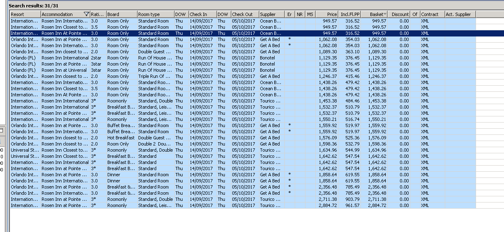Click the 363.10 Incl.Fl.PP value
The image size is (504, 232).
[352, 52]
